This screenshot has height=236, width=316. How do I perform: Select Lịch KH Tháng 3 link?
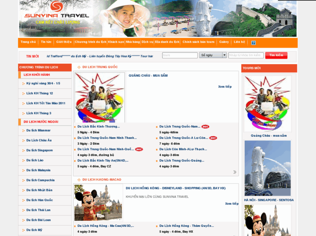point(39,113)
